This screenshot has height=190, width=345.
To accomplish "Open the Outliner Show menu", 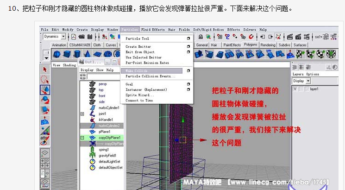I will click(100, 70).
